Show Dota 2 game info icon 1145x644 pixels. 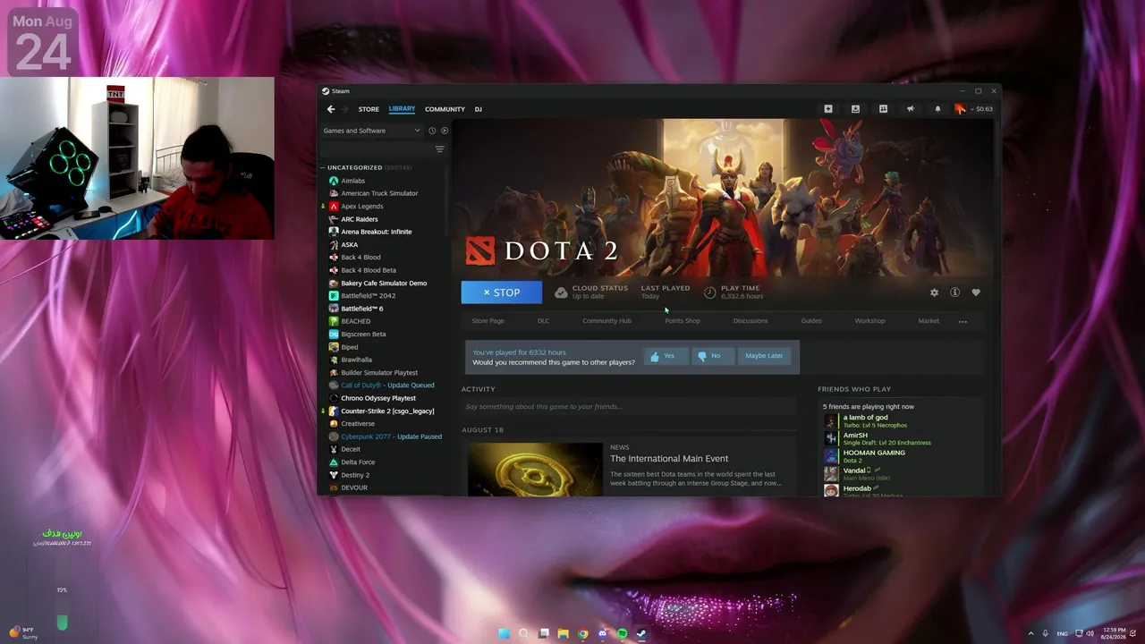coord(954,292)
